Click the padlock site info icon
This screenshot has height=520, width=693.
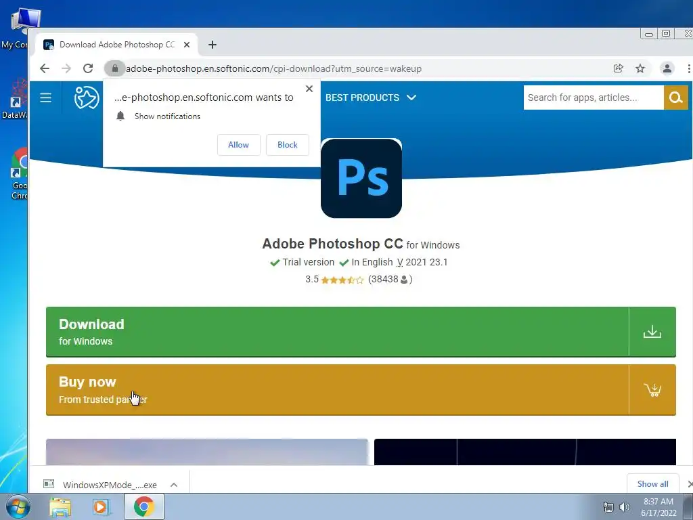(x=115, y=68)
